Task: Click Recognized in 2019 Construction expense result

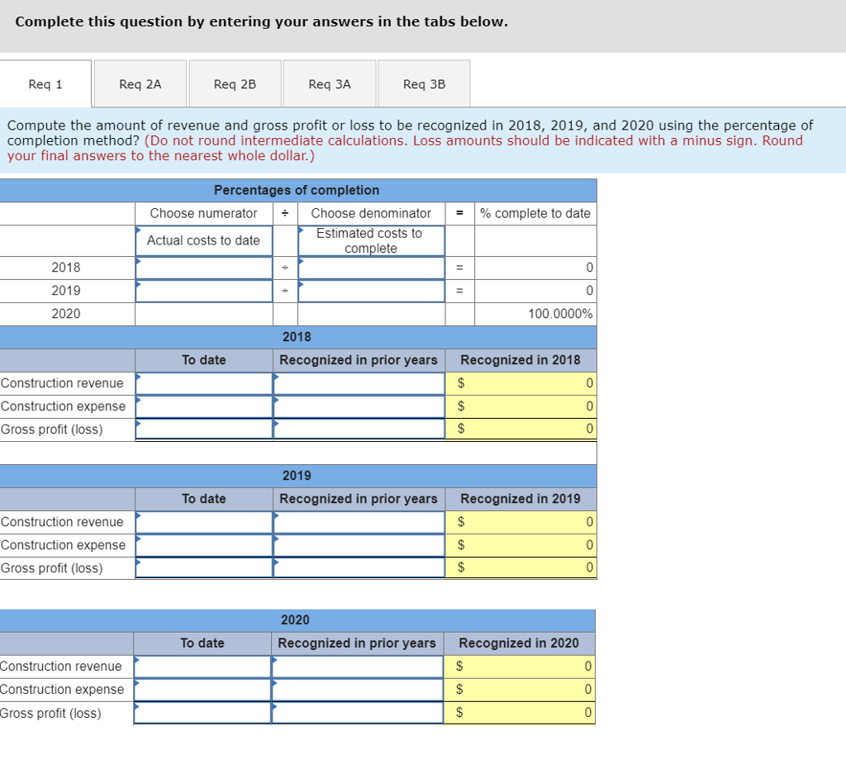Action: (521, 545)
